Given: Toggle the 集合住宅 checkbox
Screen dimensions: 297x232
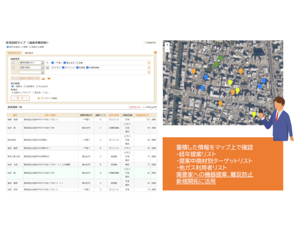Looking at the screenshot, I should 65,63.
